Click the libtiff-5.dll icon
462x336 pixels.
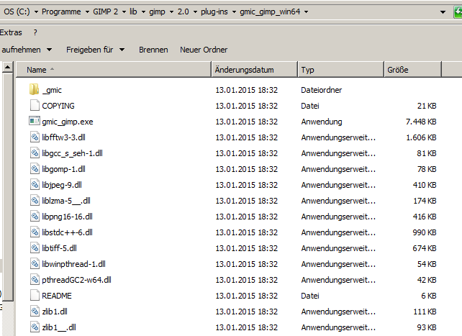pos(35,248)
